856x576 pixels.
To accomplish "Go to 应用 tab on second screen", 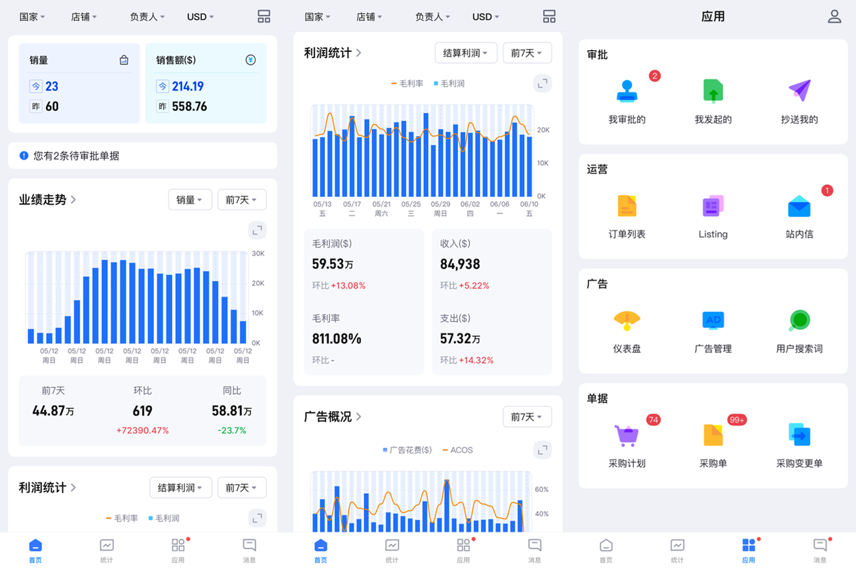I will (x=463, y=551).
